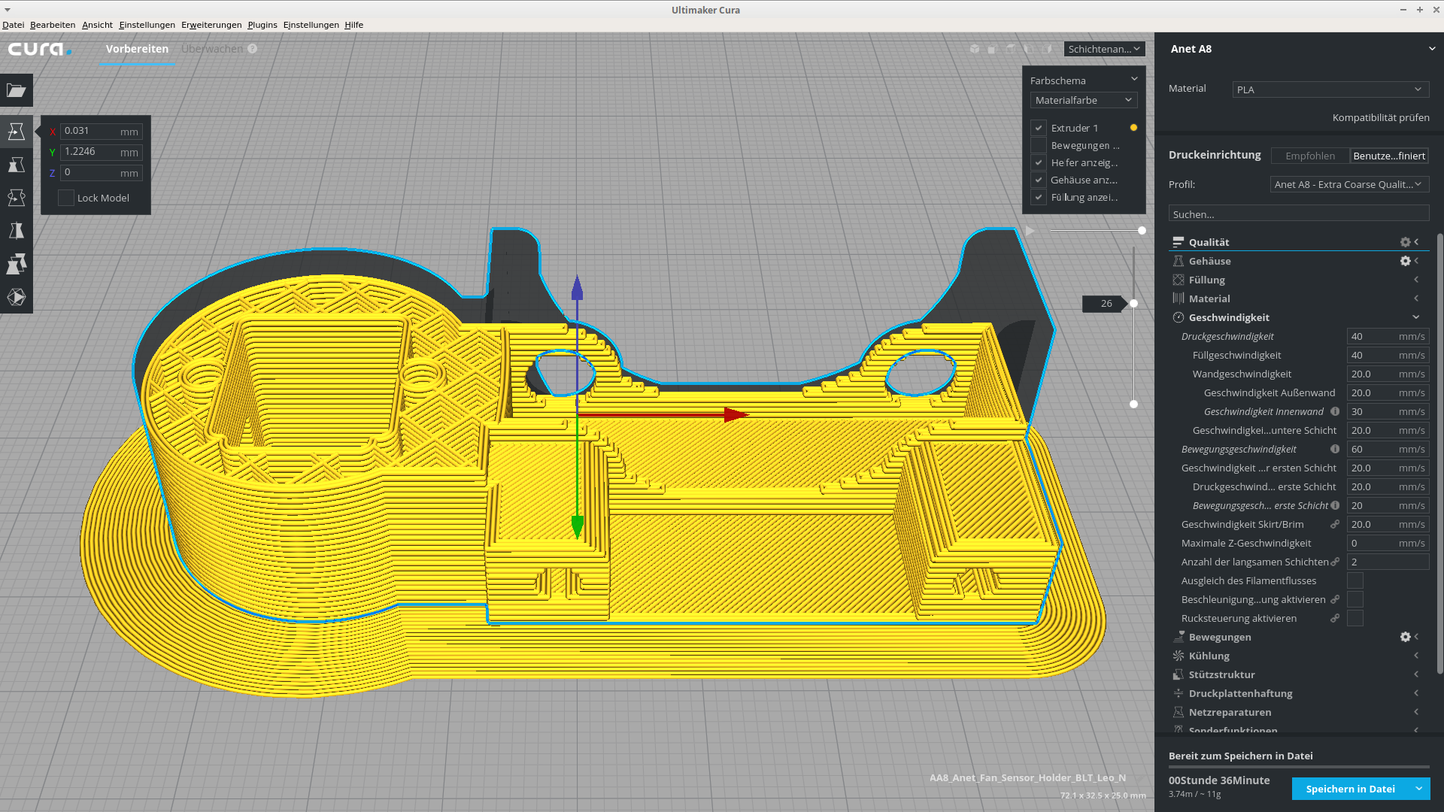
Task: Click the Open File folder icon
Action: 17,90
